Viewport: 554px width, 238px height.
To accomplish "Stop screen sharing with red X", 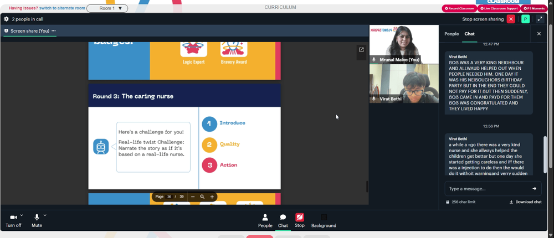I will (511, 19).
